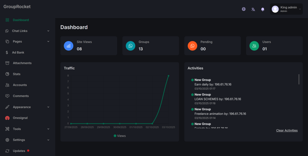Click the Clear Activities link
308x156 pixels.
(287, 130)
